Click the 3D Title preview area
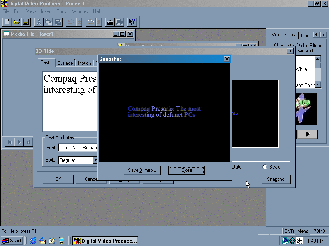Screen dimensions: 329x246 (x=255, y=114)
